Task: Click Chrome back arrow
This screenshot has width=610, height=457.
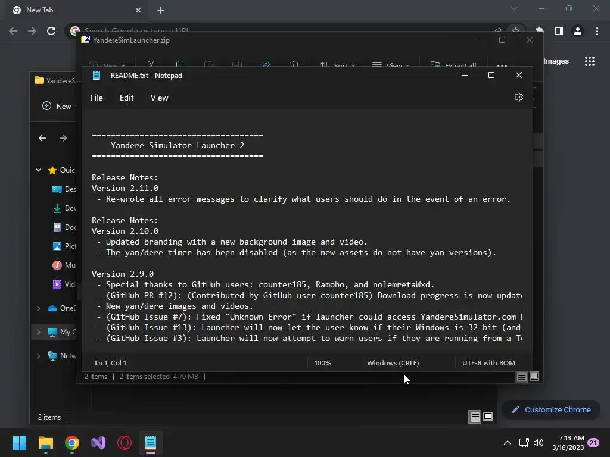Action: click(13, 31)
